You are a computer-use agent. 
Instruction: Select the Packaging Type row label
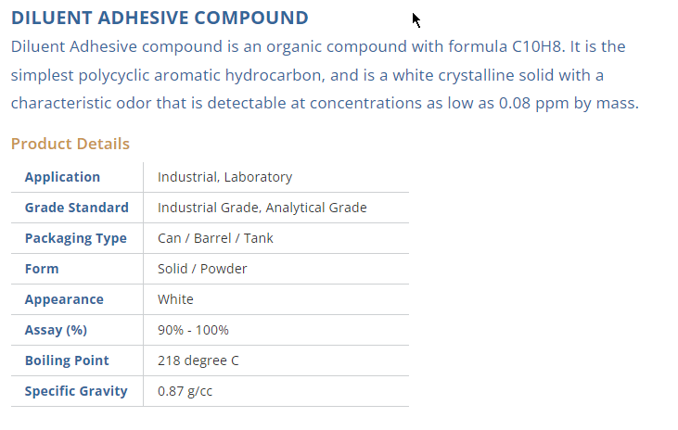coord(75,238)
